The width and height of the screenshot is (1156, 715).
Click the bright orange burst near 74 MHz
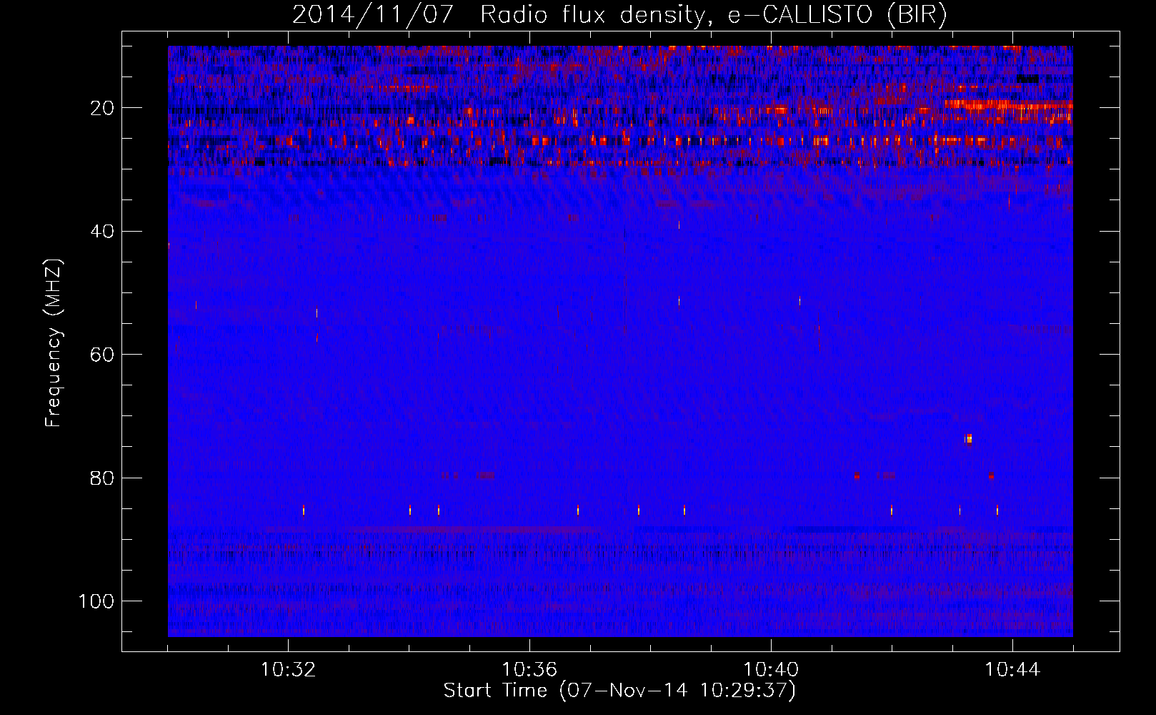[968, 438]
